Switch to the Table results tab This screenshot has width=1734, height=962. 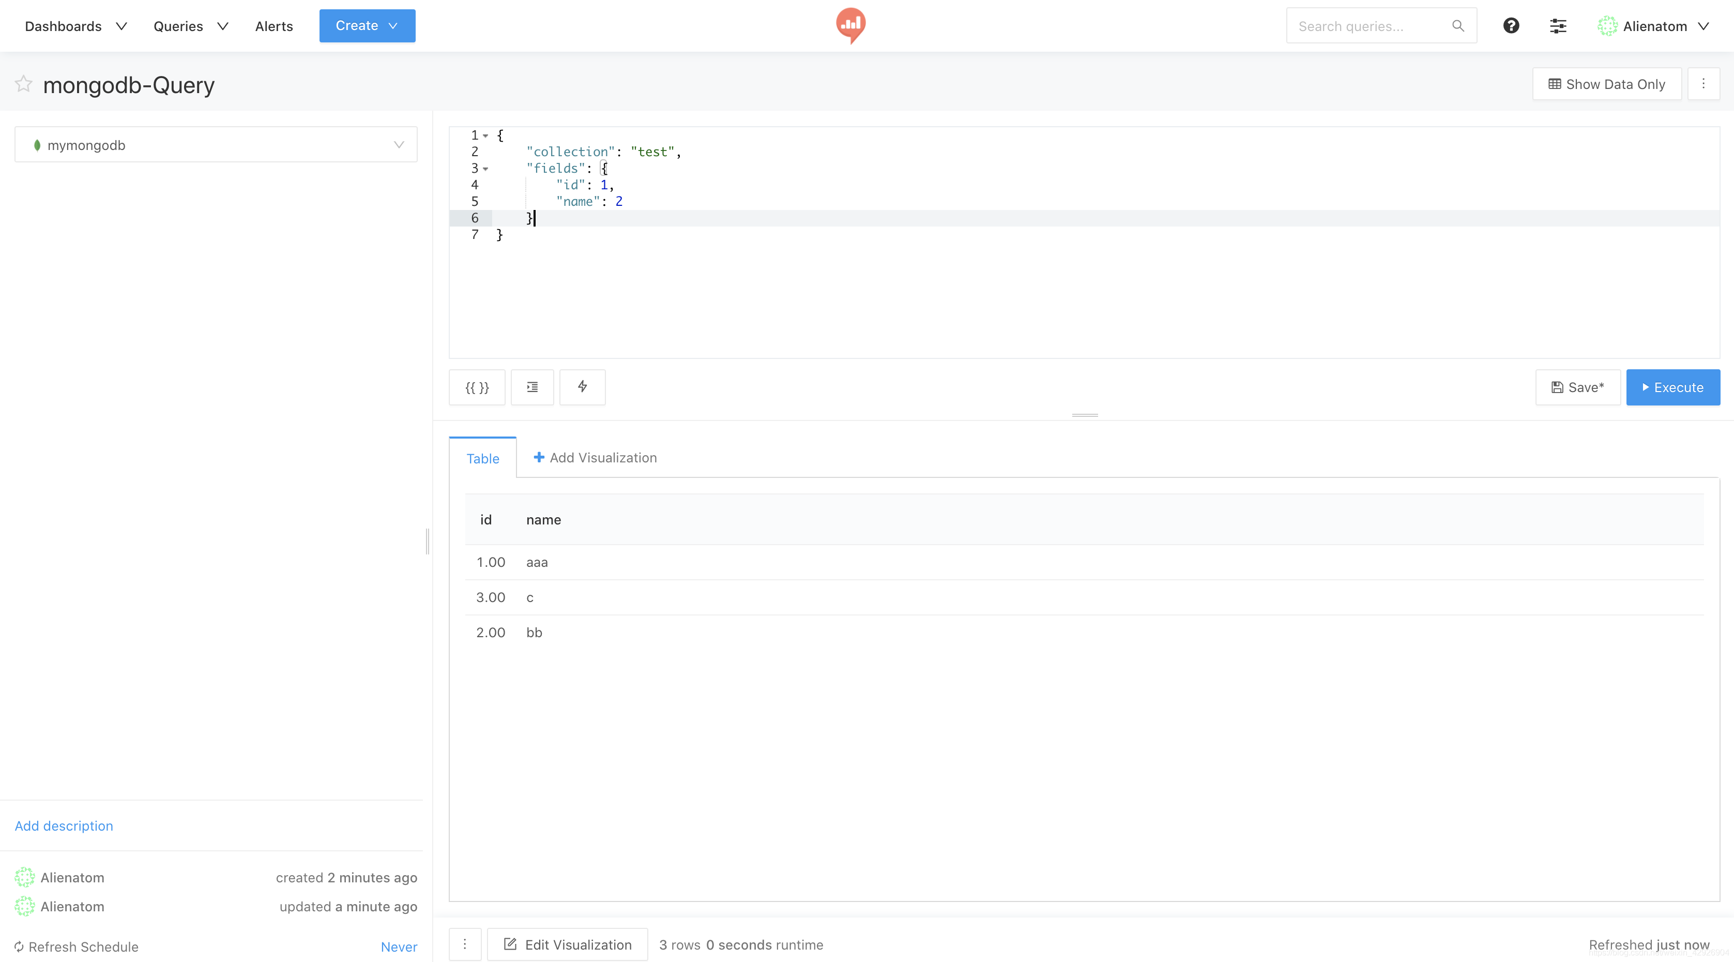[x=482, y=456]
